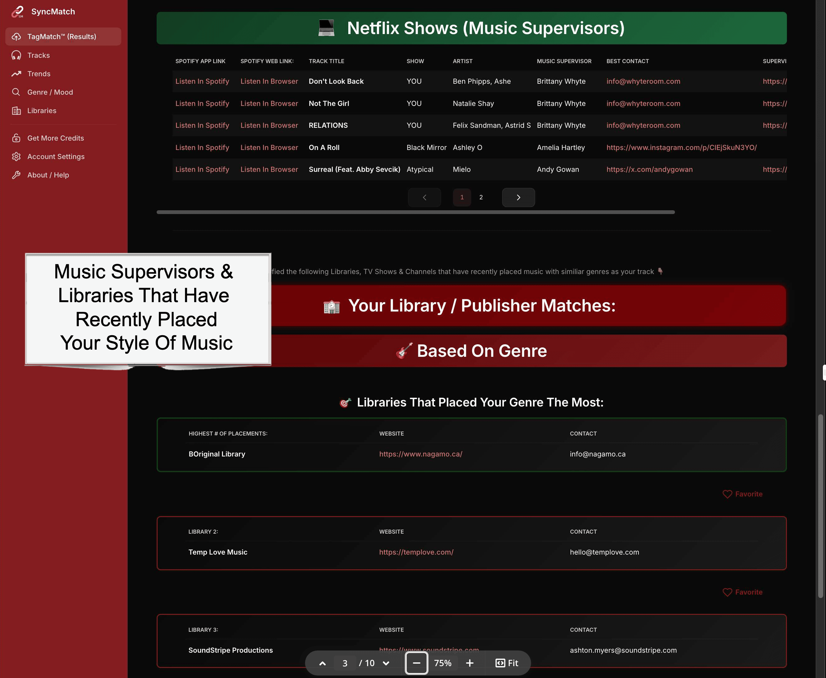Screen dimensions: 826x678
Task: Favorite the Temp Love Music entry
Action: [743, 592]
